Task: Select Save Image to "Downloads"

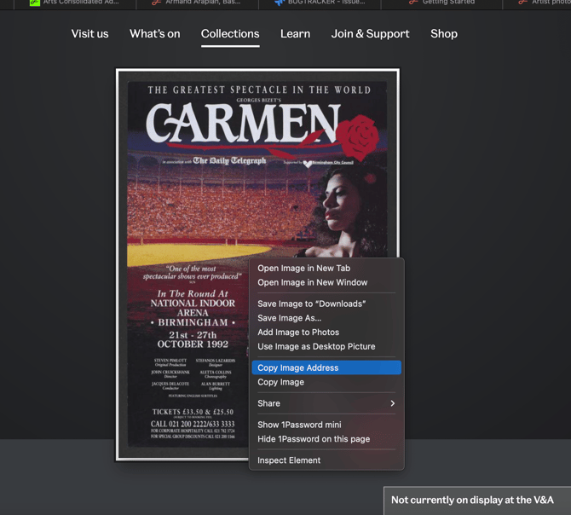Action: pos(326,304)
